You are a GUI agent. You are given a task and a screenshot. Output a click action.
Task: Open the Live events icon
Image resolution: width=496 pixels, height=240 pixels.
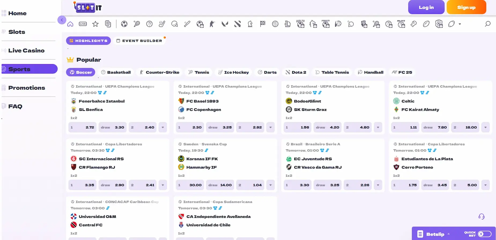[83, 24]
